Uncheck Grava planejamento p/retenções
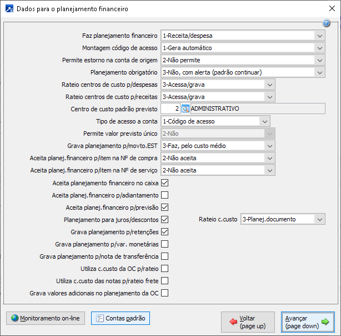Image resolution: width=341 pixels, height=336 pixels. pos(164,232)
